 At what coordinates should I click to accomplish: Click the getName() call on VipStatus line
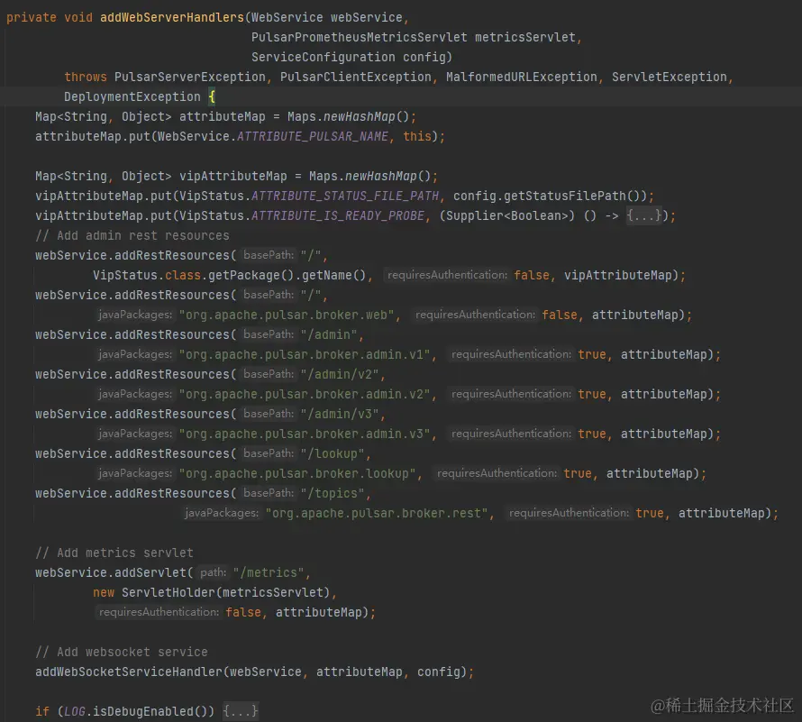tap(334, 275)
